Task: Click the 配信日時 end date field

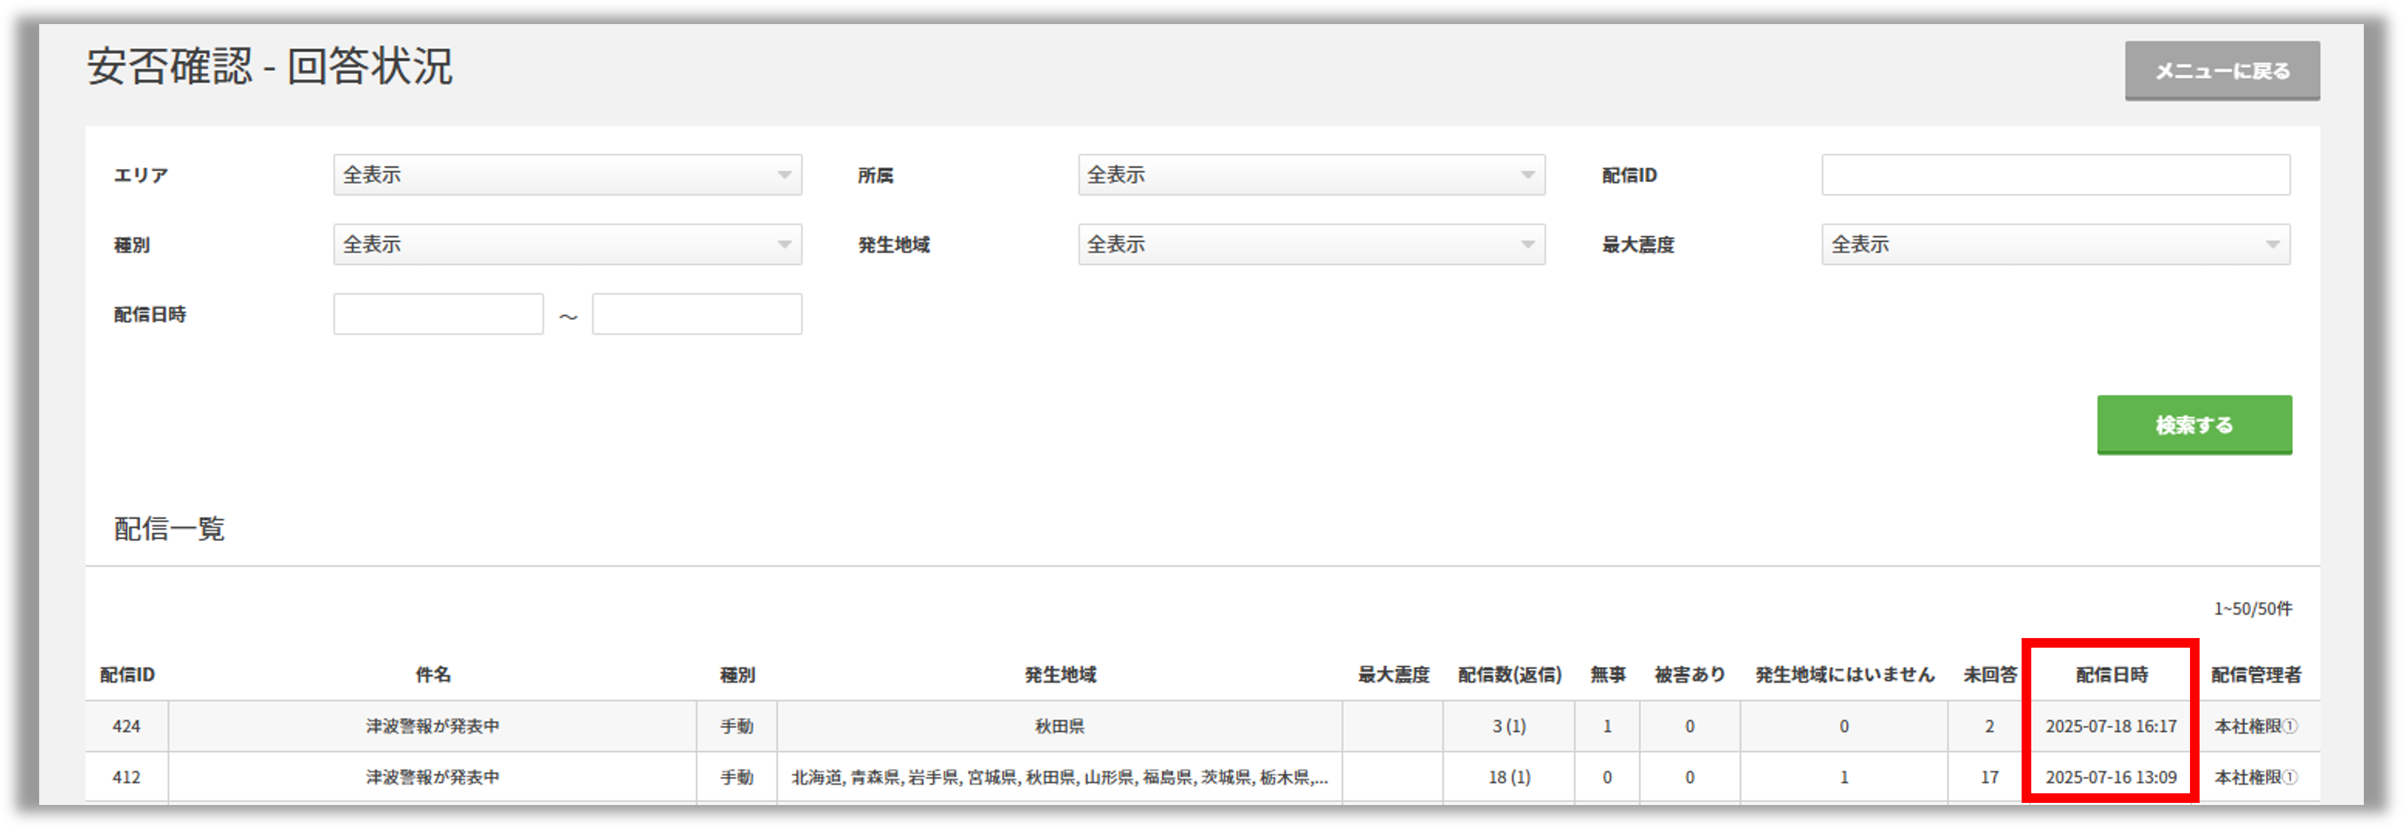Action: tap(697, 315)
